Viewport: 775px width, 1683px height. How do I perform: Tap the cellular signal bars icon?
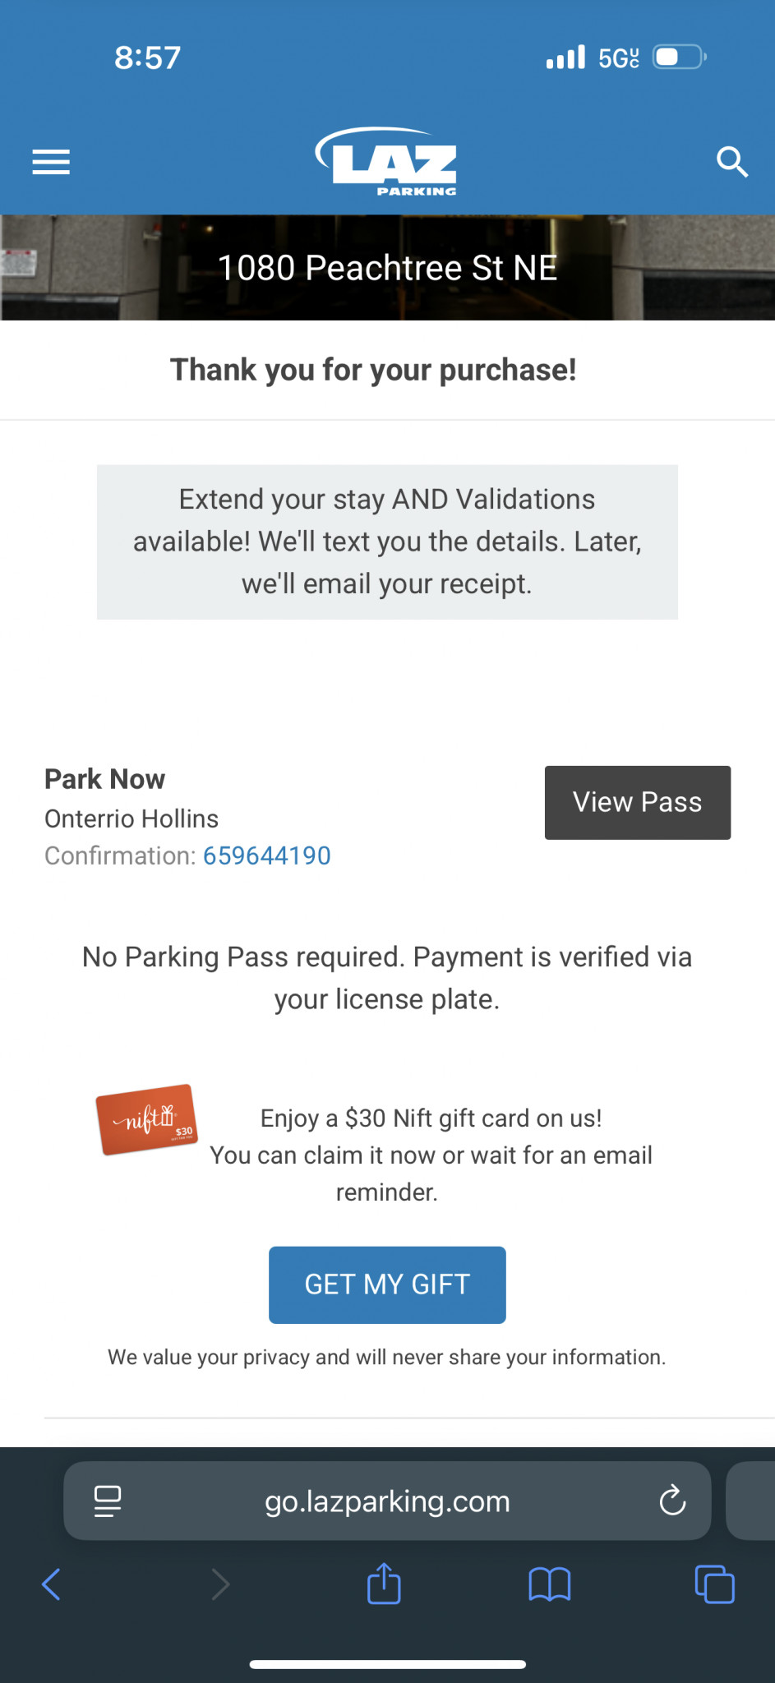[565, 58]
